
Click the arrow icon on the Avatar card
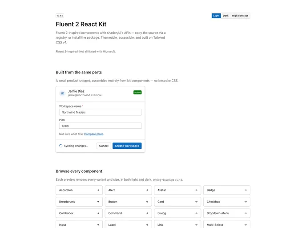196,190
